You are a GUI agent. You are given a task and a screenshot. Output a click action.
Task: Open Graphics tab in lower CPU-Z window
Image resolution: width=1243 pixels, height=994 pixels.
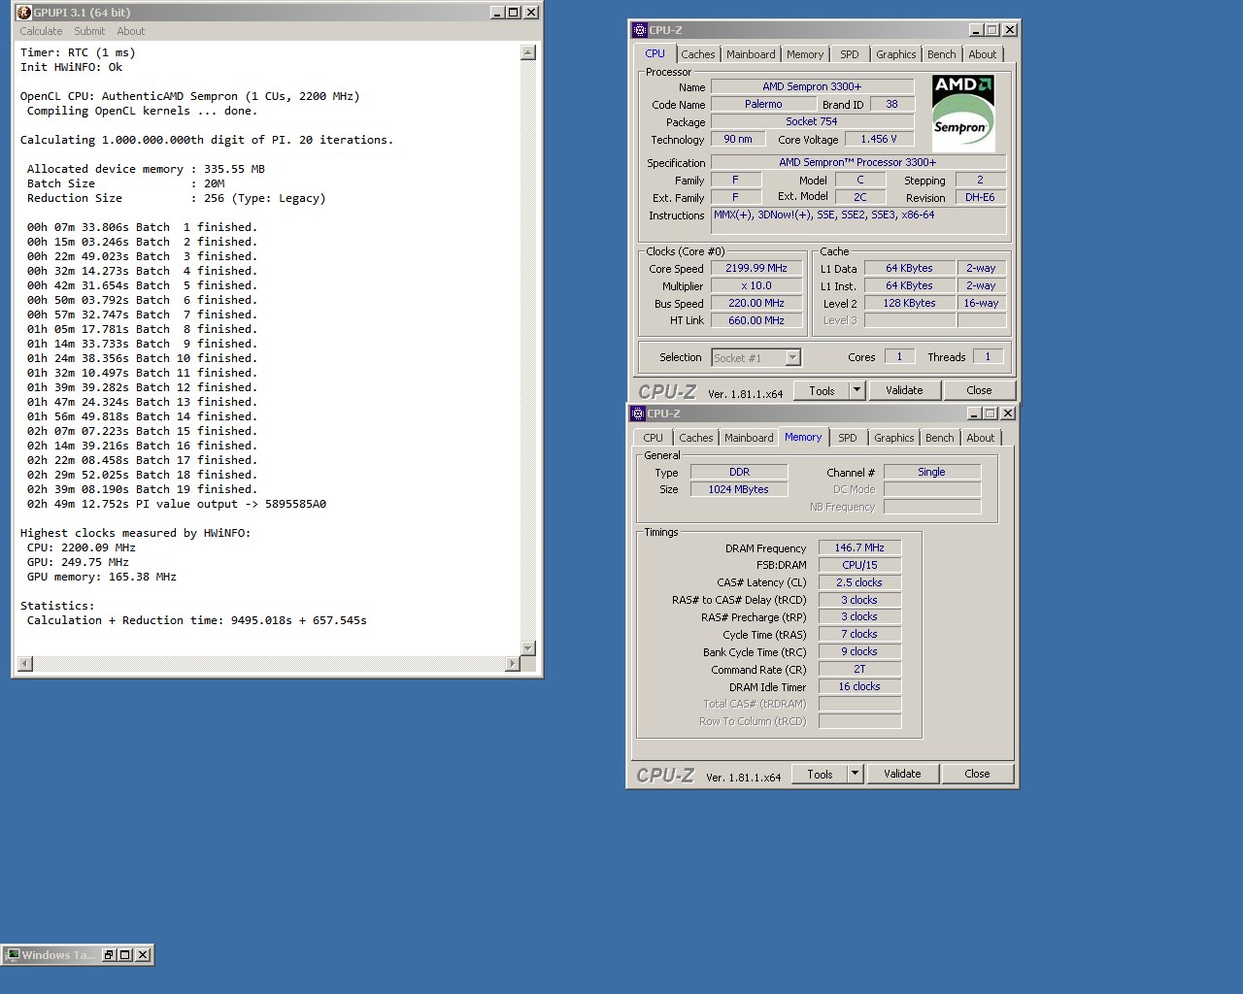[x=893, y=438]
